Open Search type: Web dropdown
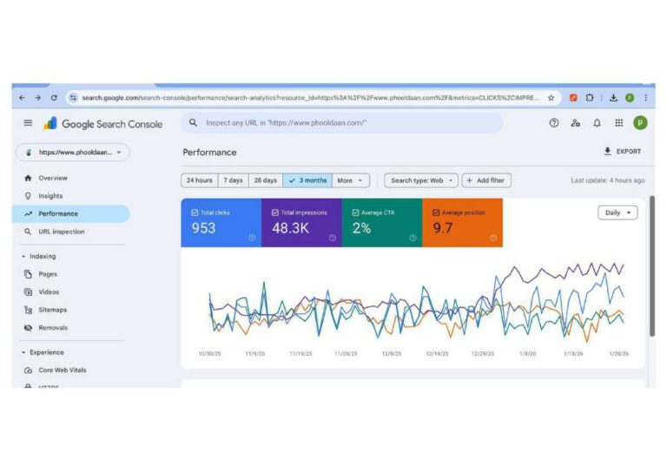667x471 pixels. (x=421, y=180)
